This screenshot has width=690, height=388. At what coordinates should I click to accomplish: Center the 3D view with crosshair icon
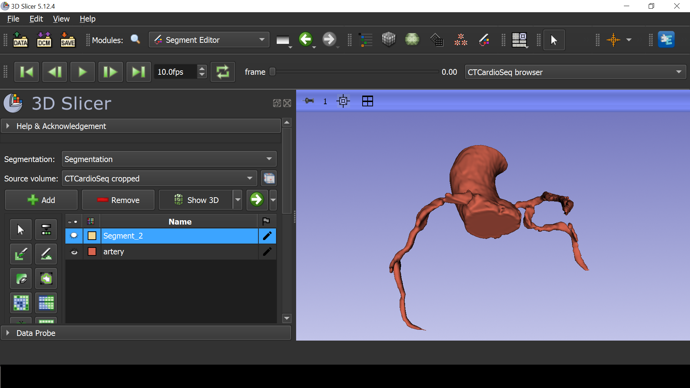(x=343, y=101)
